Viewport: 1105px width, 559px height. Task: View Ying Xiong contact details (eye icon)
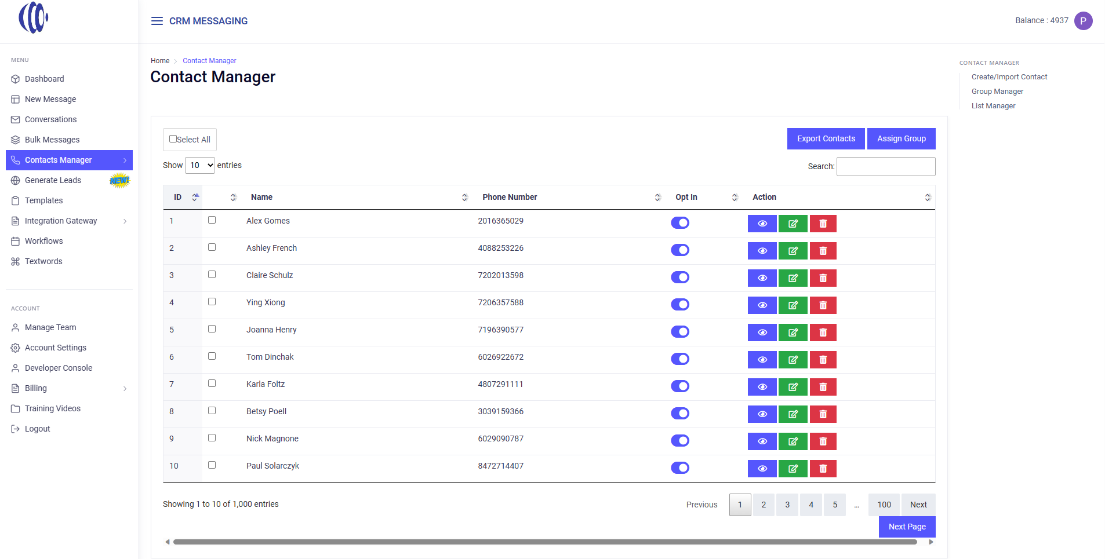(x=762, y=305)
